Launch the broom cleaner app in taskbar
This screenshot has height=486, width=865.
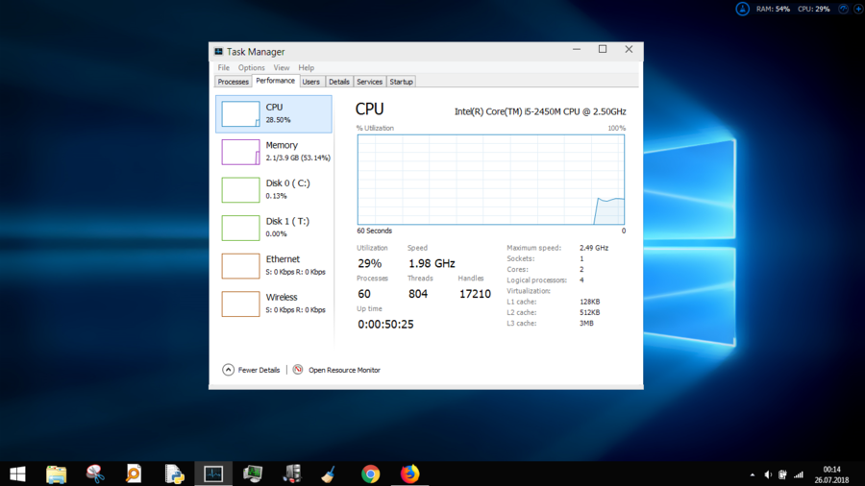(329, 474)
